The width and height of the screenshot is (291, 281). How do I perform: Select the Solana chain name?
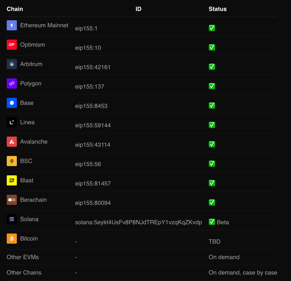[29, 219]
